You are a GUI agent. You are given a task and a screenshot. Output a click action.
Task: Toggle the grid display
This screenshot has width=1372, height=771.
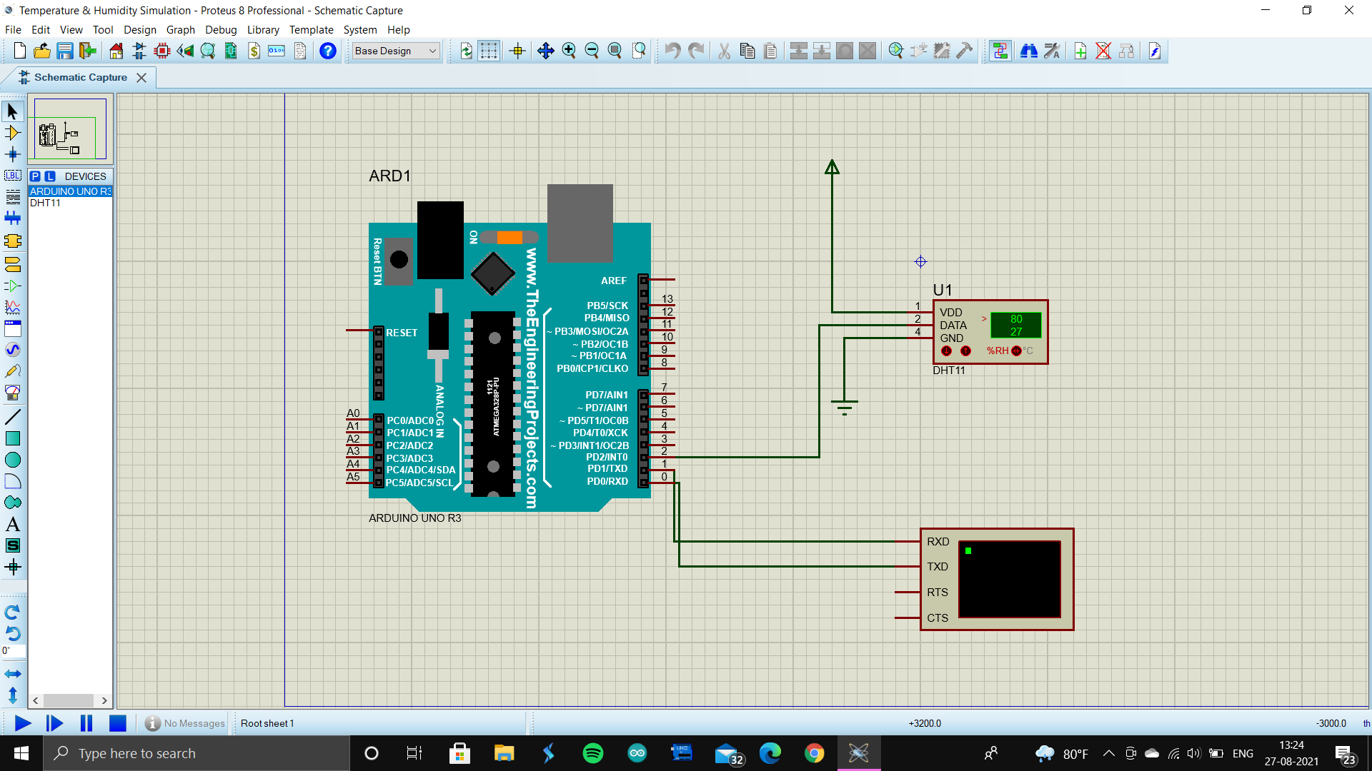click(489, 51)
